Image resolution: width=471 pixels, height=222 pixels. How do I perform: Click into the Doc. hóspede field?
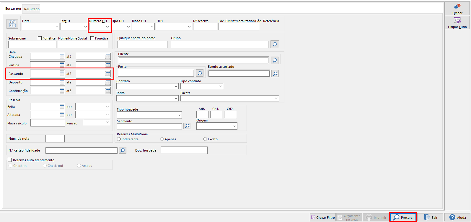tap(184, 150)
